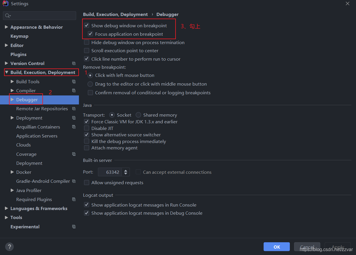Screen dimensions: 356x255
Task: Click the built-in server Port field
Action: point(110,172)
